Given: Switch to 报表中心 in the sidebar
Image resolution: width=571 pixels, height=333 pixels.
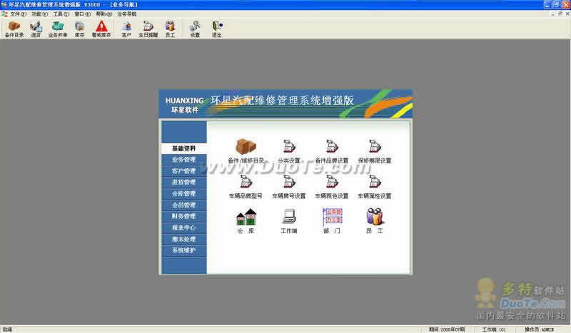Looking at the screenshot, I should pos(184,227).
